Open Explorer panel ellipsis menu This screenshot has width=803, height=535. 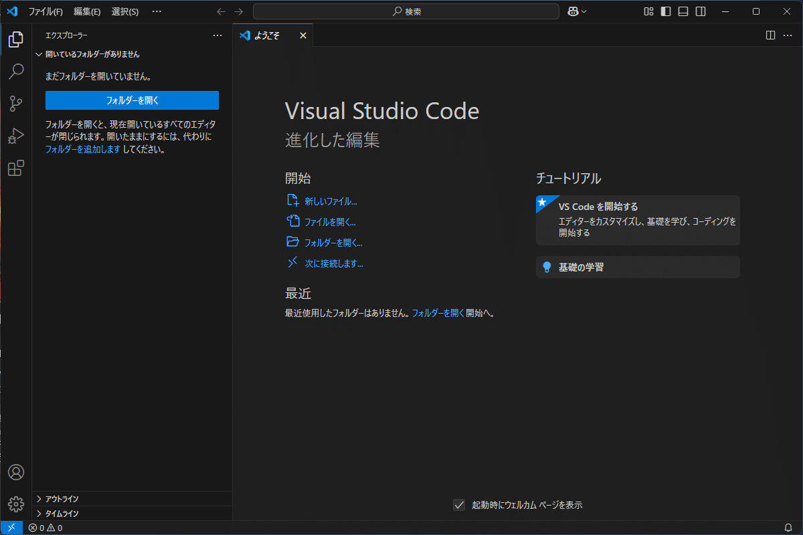(x=217, y=35)
